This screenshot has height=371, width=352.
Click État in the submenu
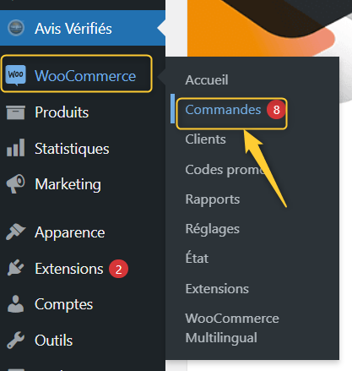pos(197,258)
